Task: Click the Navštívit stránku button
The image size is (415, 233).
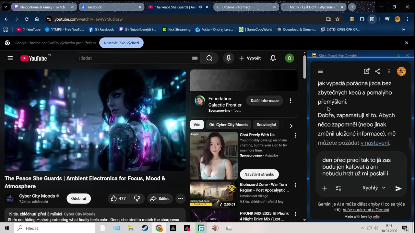Action: (x=259, y=174)
